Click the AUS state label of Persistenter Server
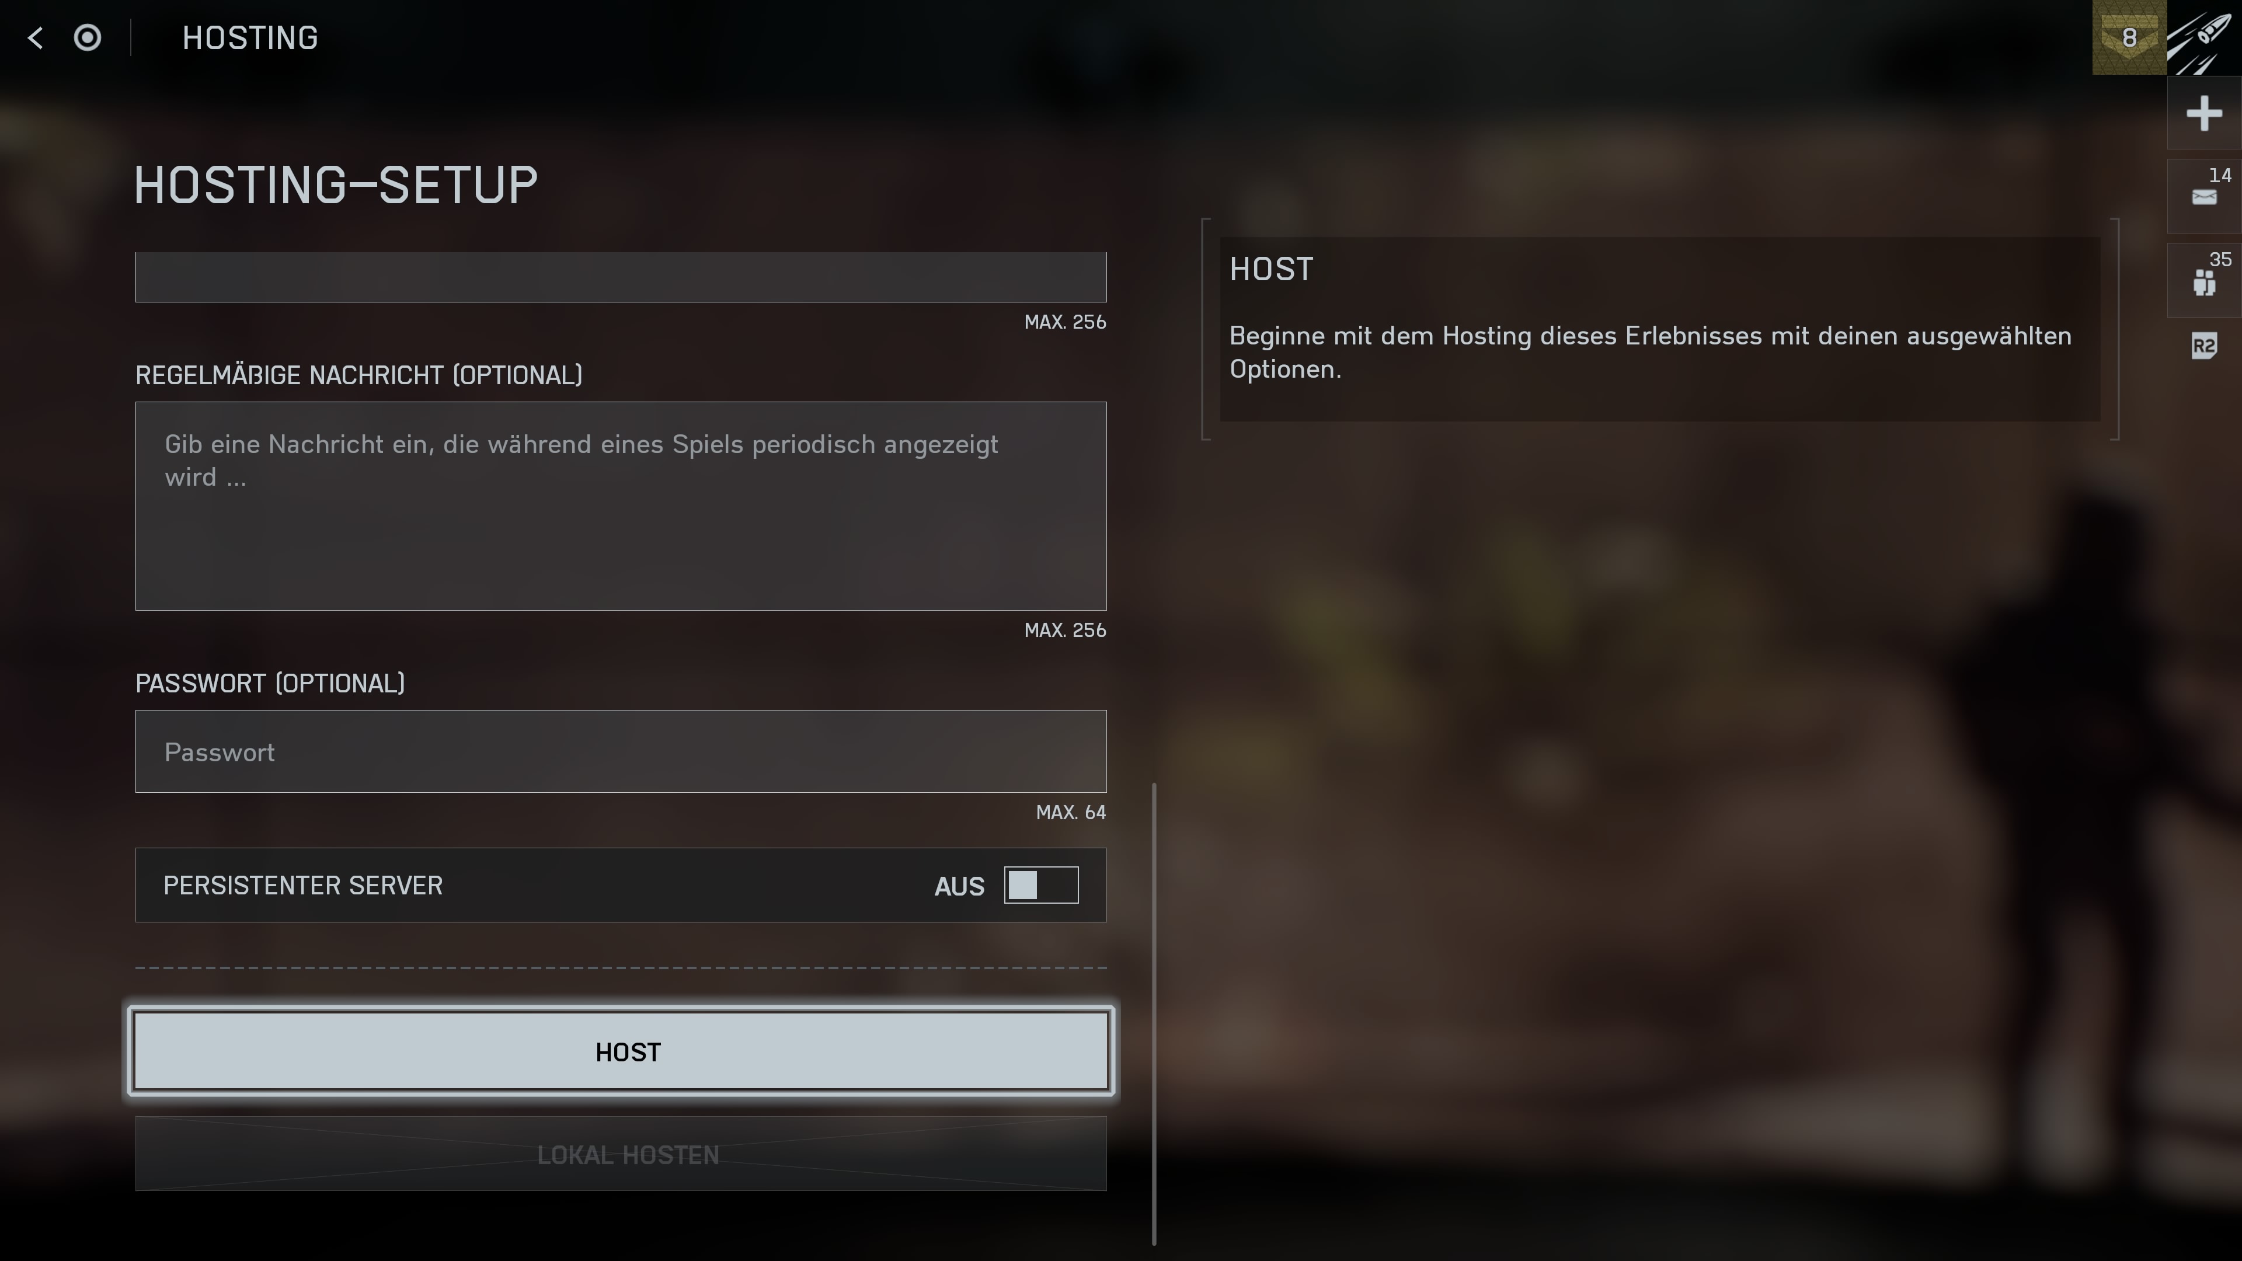Image resolution: width=2242 pixels, height=1261 pixels. pos(959,886)
